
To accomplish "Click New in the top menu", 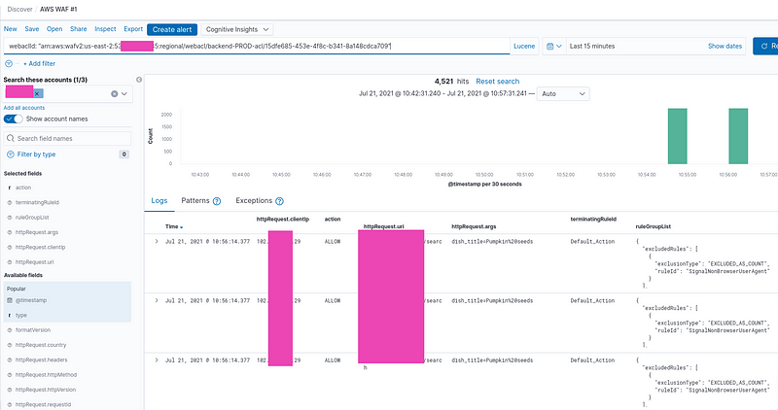I will tap(11, 29).
